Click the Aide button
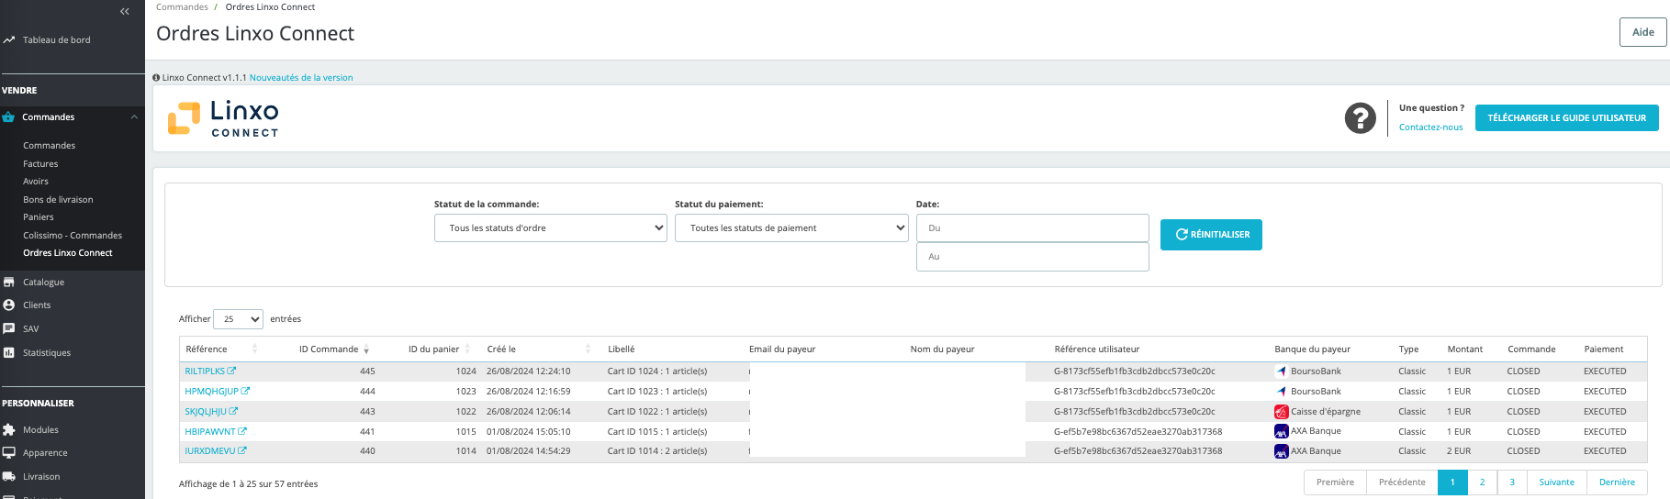 tap(1642, 32)
